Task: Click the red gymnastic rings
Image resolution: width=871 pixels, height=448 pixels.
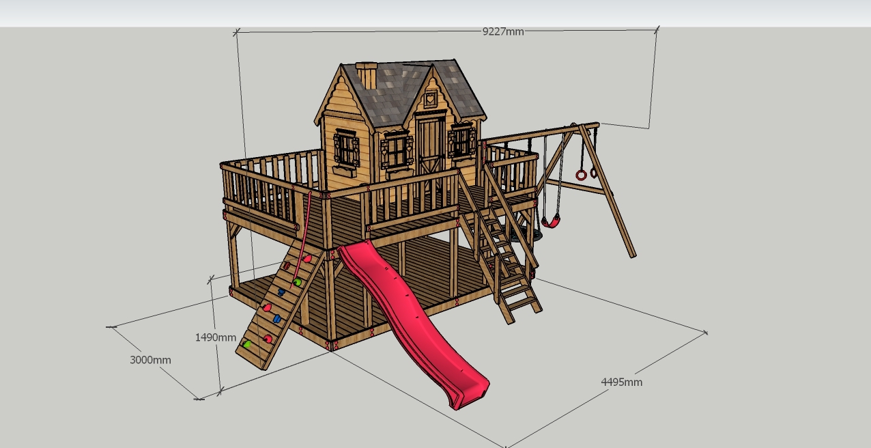Action: click(x=588, y=173)
